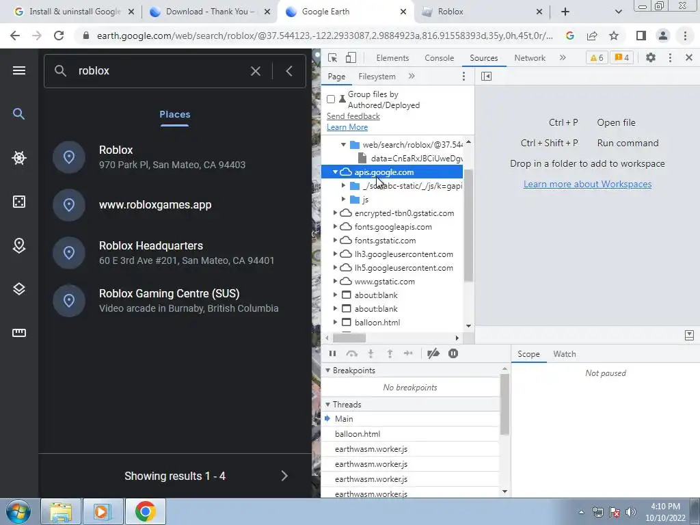This screenshot has width=700, height=525.
Task: Select the Search icon in Earth sidebar
Action: pos(18,114)
